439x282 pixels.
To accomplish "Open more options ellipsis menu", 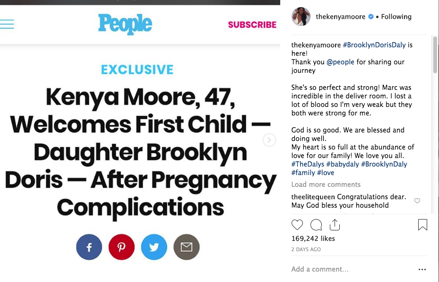I will [422, 269].
